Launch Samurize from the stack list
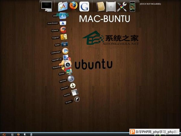This screenshot has height=136, width=181. (71, 79)
